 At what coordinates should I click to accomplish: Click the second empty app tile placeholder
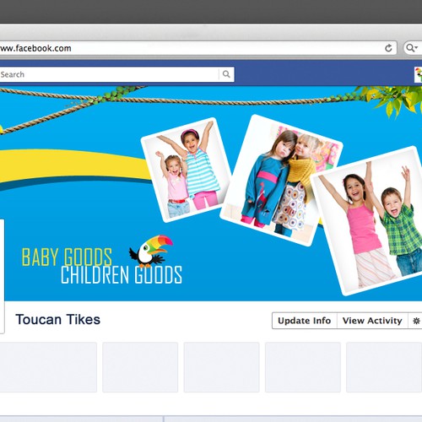pyautogui.click(x=140, y=367)
